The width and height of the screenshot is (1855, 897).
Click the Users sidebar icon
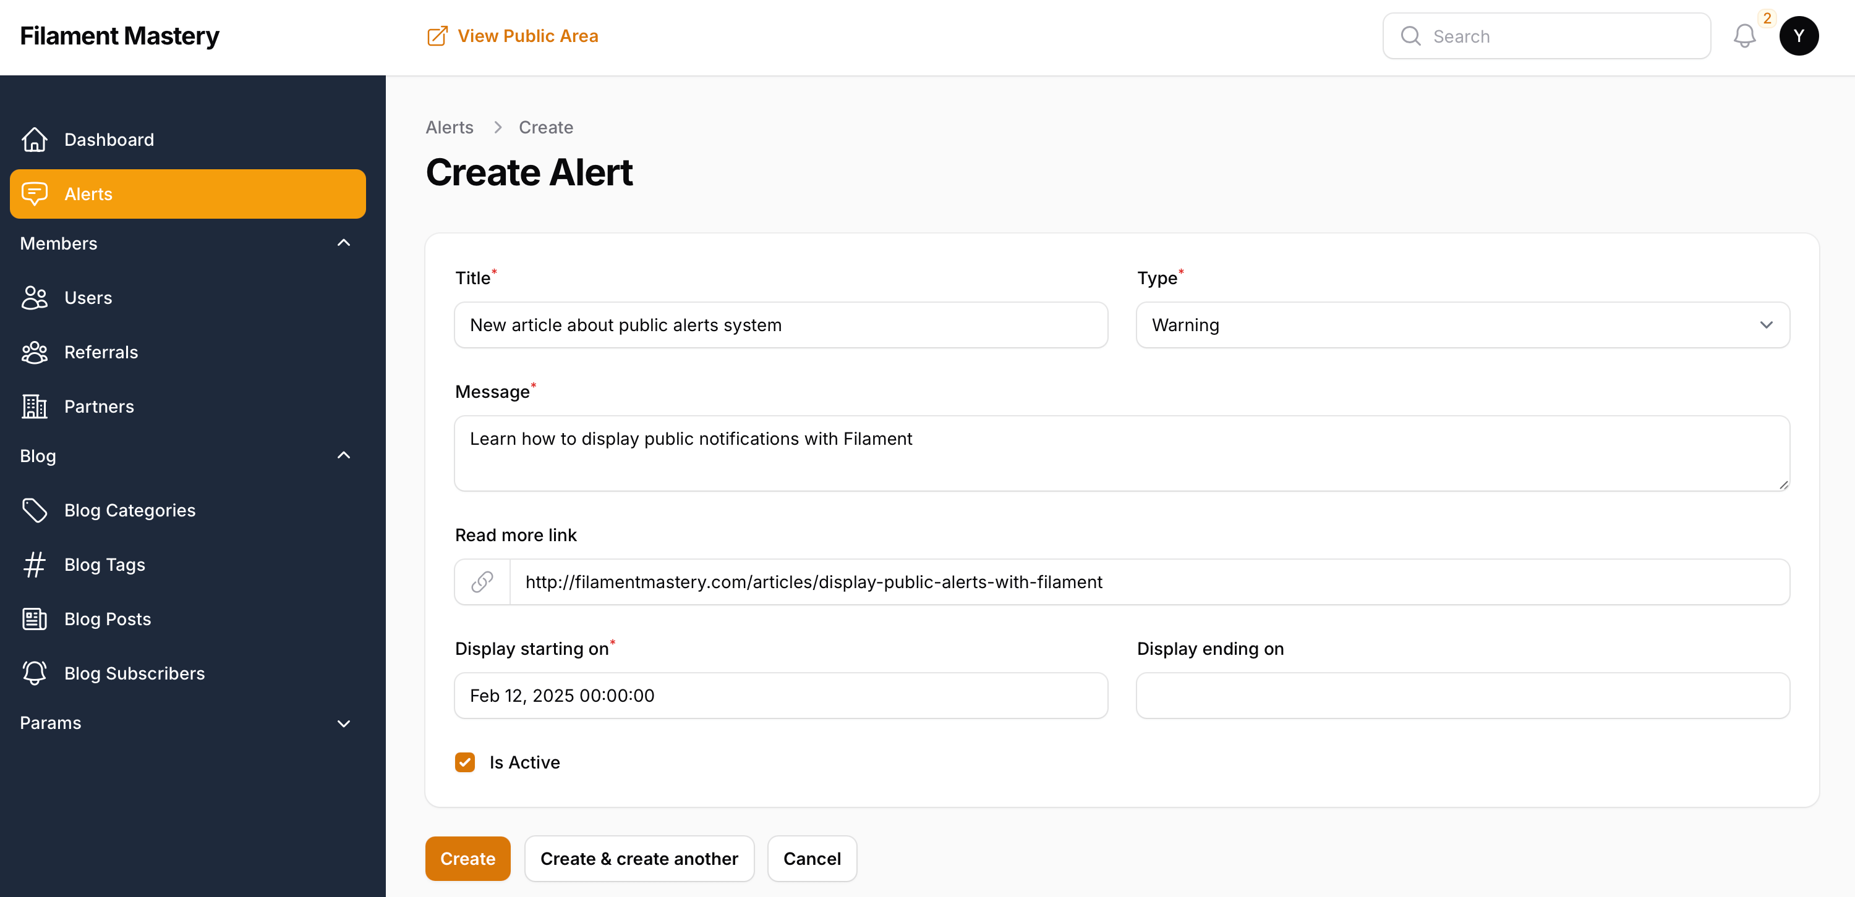pyautogui.click(x=34, y=297)
